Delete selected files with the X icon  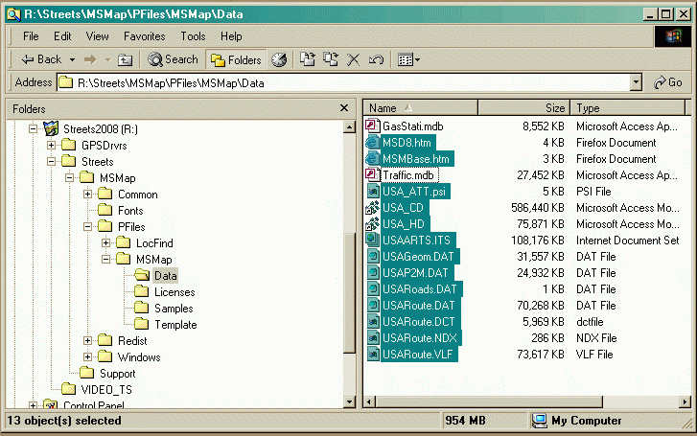354,59
